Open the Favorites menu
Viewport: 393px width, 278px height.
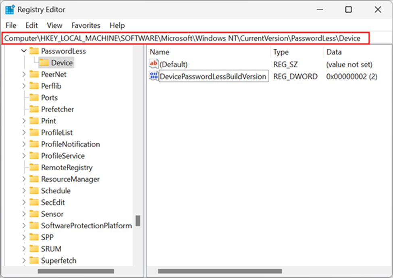pos(86,25)
